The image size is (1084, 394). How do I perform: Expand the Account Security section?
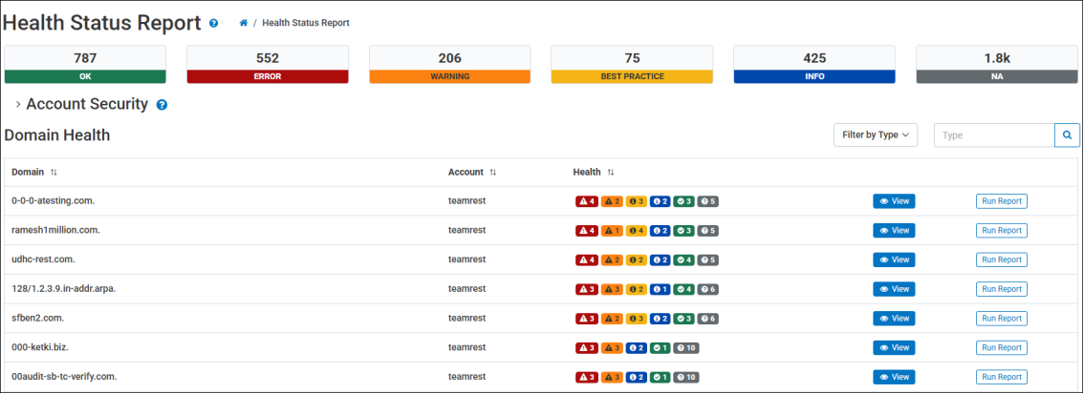click(x=18, y=105)
